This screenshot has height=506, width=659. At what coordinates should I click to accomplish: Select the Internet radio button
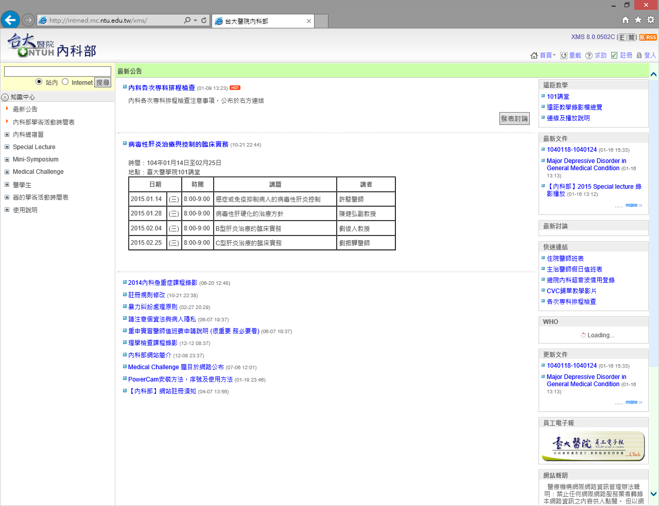[65, 82]
